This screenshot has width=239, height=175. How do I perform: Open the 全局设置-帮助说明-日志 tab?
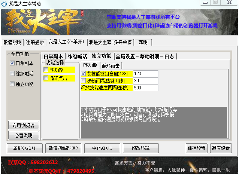pos(145,56)
